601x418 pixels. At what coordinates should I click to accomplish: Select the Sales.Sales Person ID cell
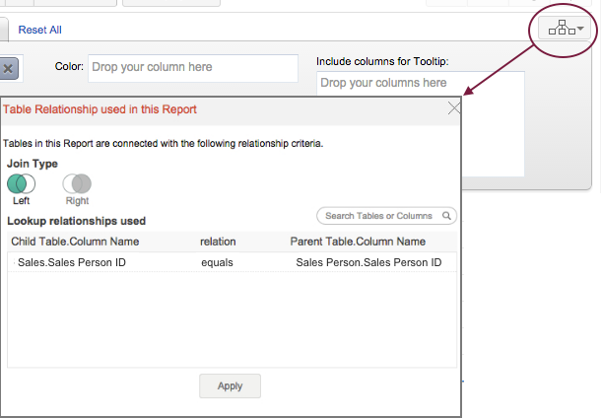coord(72,263)
